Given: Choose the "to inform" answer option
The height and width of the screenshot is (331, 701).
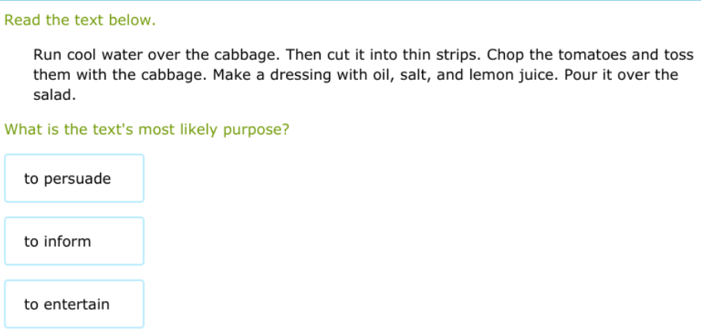Looking at the screenshot, I should pos(74,242).
